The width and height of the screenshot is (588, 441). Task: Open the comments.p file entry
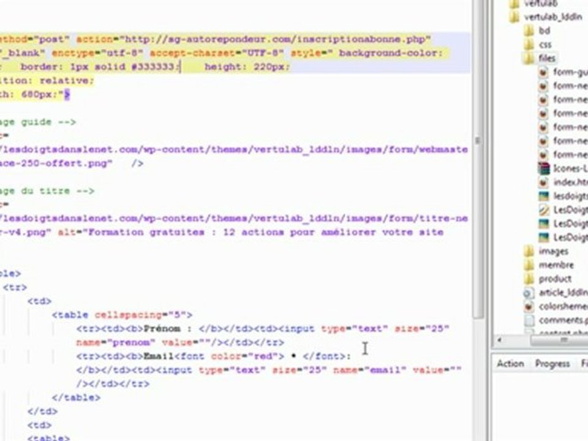click(x=563, y=320)
